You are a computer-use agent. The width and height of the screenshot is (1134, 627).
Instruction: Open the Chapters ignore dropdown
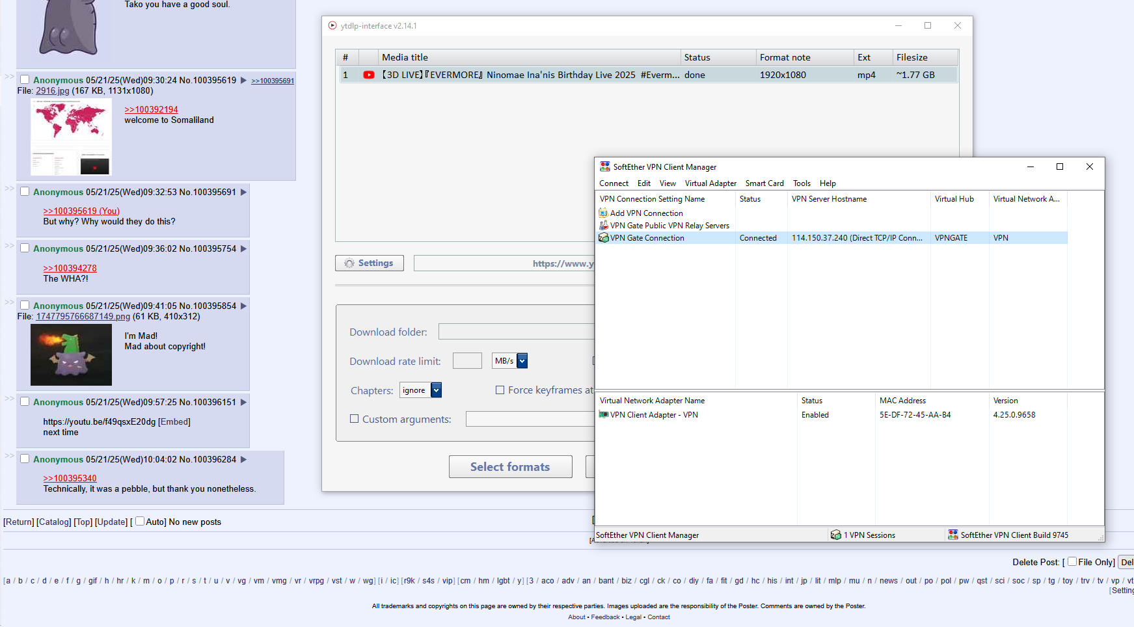click(x=436, y=390)
